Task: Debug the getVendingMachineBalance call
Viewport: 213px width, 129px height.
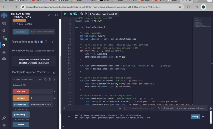Action: tap(195, 117)
